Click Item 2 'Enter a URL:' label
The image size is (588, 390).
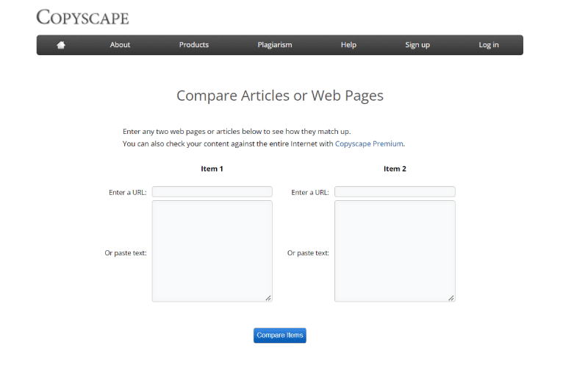click(310, 192)
